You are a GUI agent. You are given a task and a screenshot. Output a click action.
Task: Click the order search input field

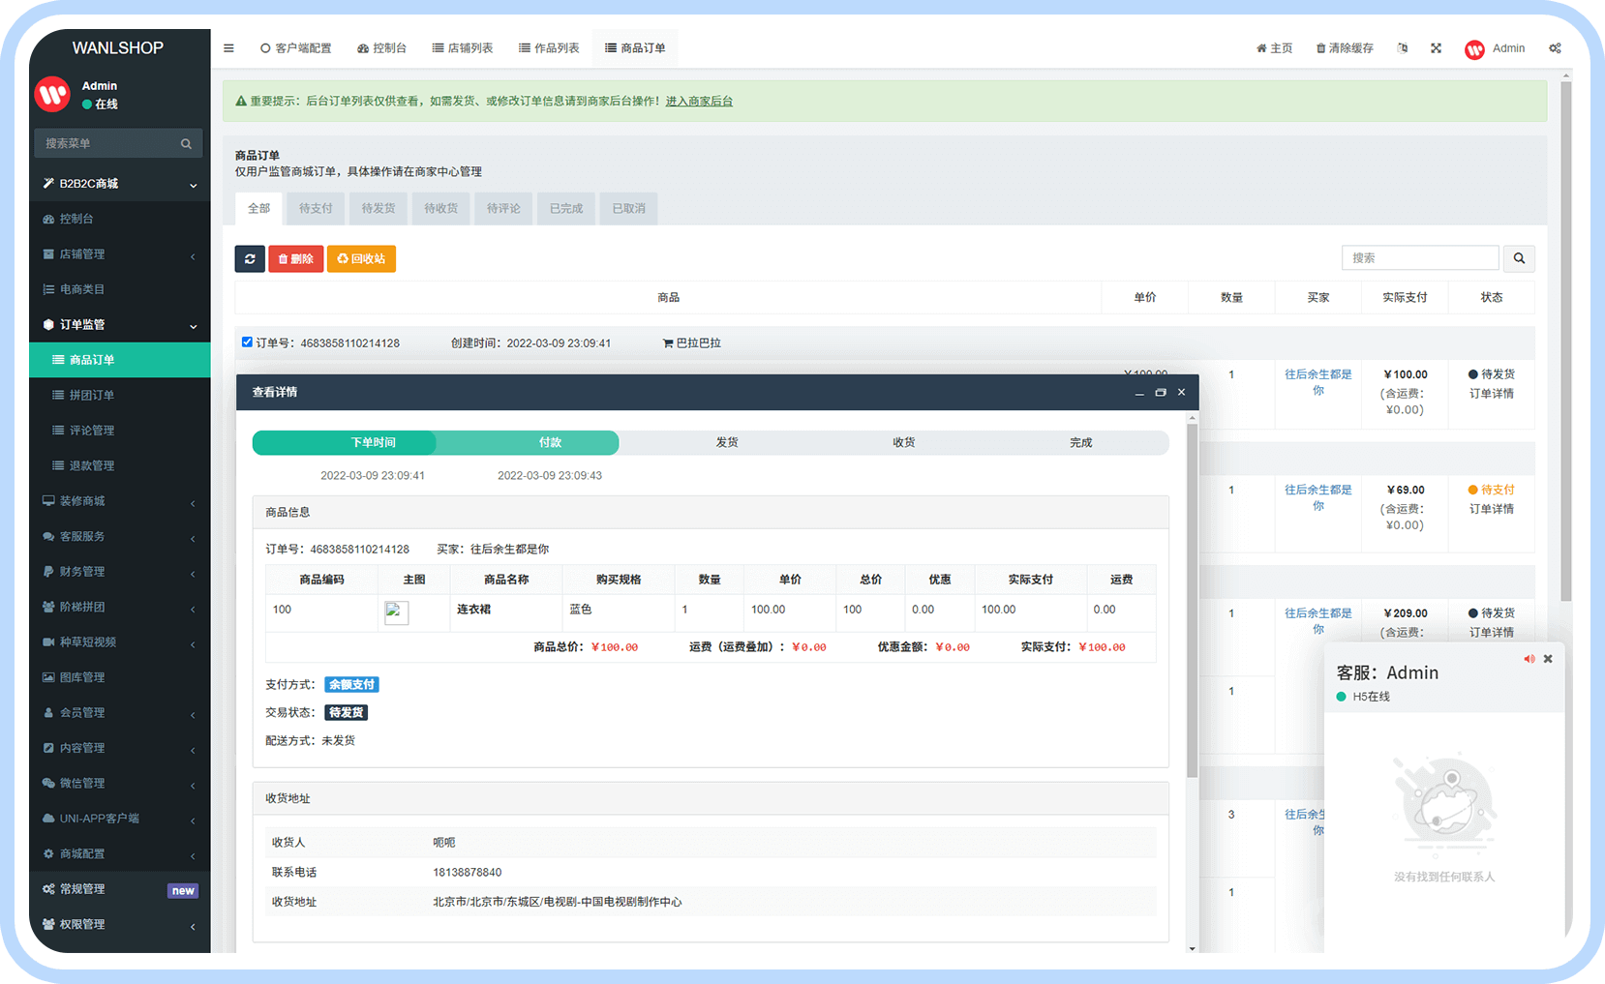point(1419,258)
